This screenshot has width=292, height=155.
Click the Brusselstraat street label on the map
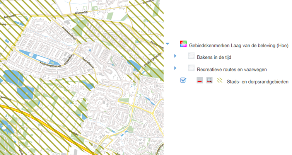[89, 63]
